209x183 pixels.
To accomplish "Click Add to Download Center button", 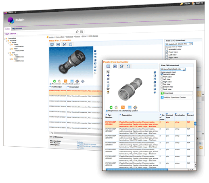I will click(177, 97).
